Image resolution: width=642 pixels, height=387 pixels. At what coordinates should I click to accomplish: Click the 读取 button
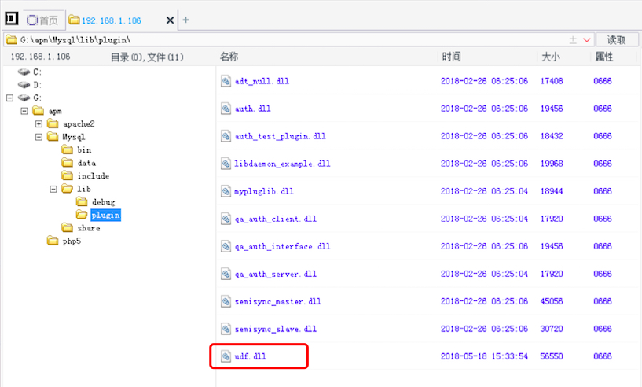[x=617, y=40]
